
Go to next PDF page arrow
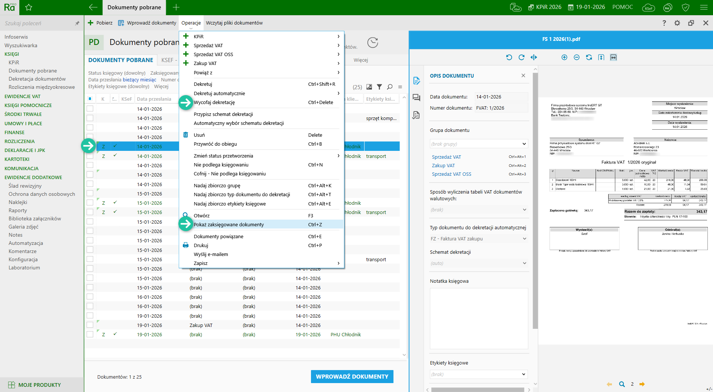point(642,384)
